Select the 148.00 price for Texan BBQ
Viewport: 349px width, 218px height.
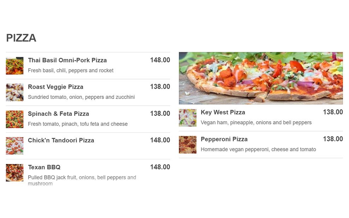(x=160, y=167)
